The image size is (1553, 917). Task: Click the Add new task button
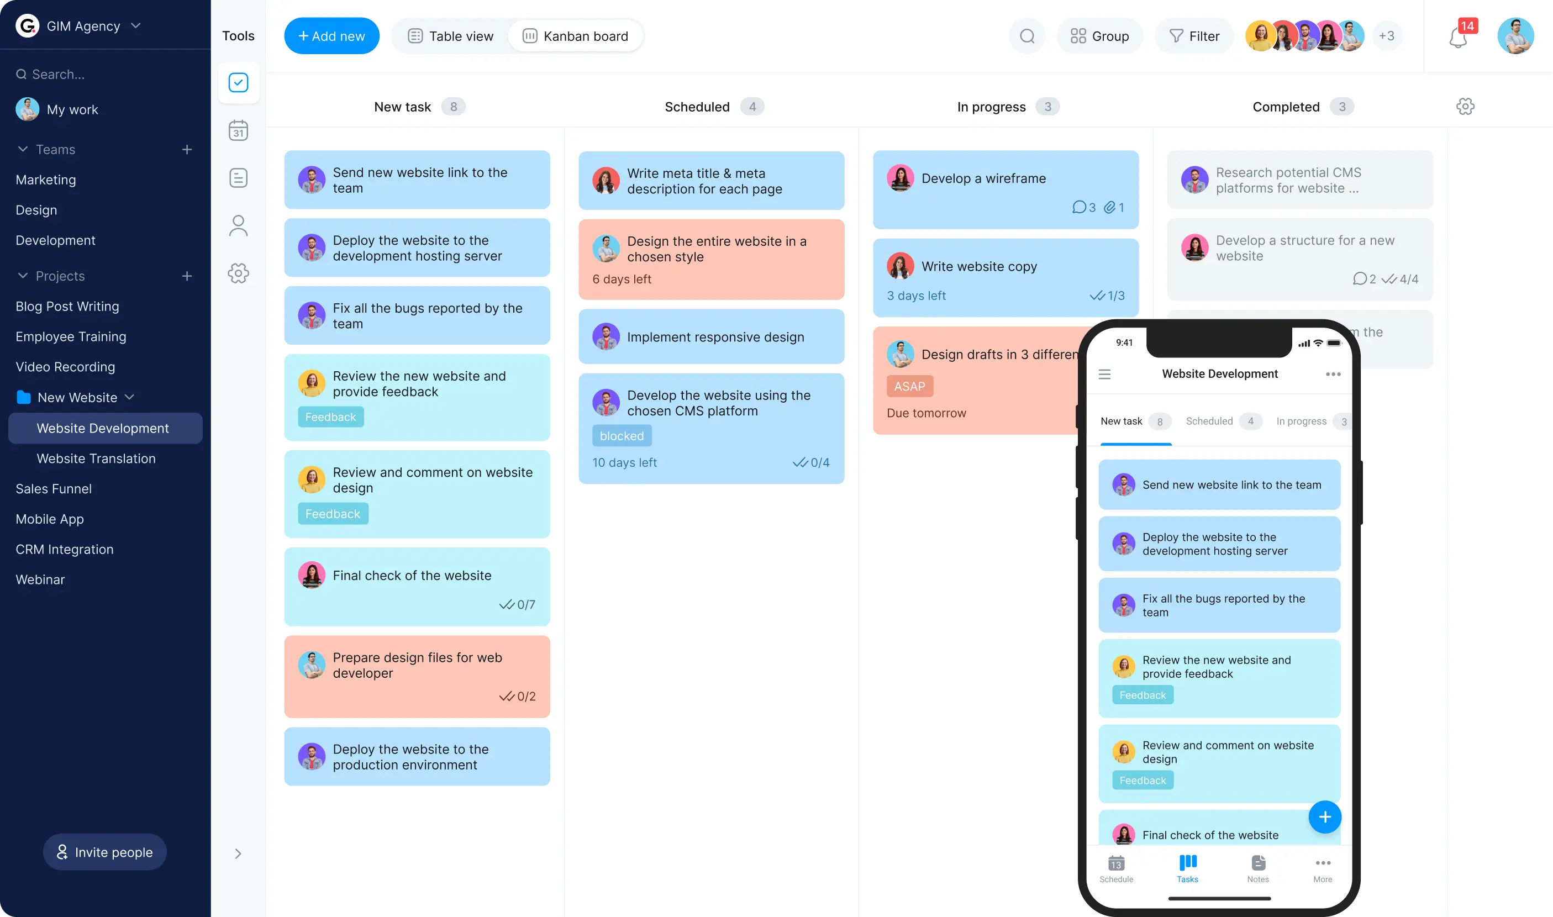(331, 36)
